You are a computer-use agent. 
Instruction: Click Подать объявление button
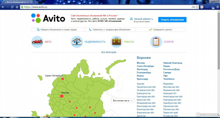tap(172, 20)
